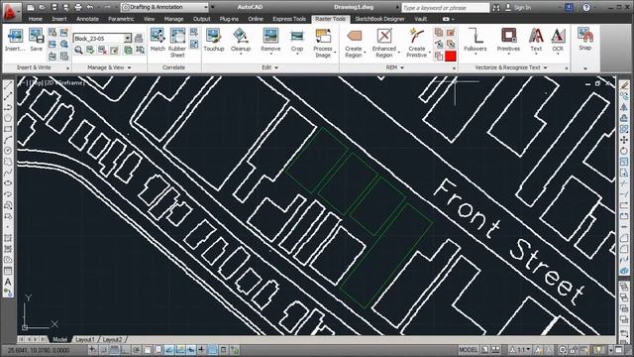Toggle Object Snap in status bar
634x357 pixels.
(x=148, y=350)
